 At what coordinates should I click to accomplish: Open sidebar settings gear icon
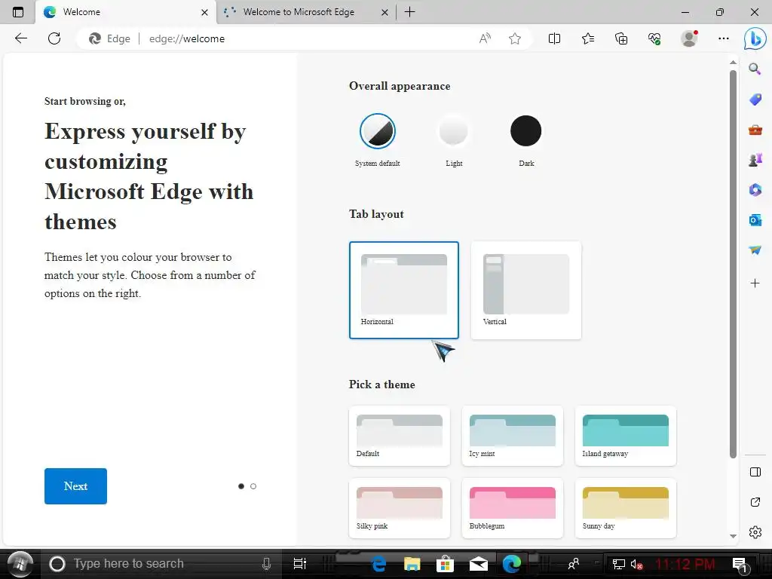point(755,532)
